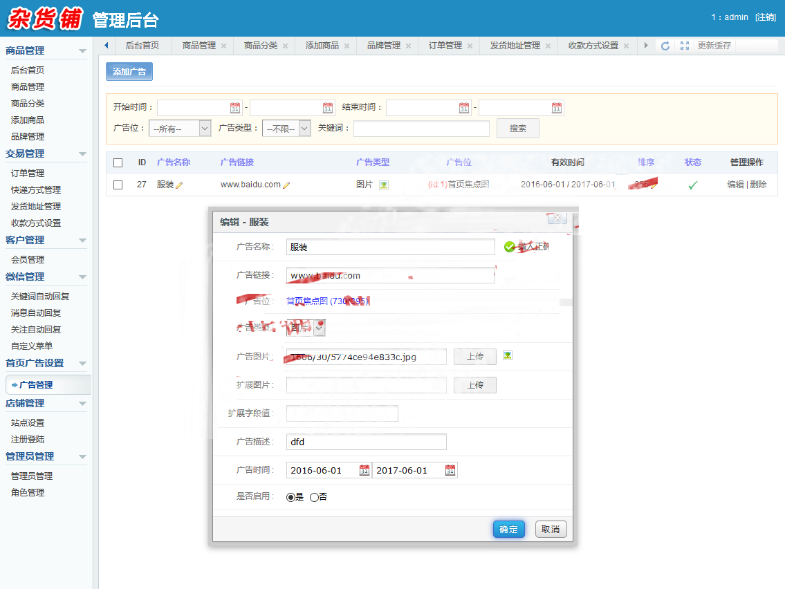Open calendar for first start time field

click(x=235, y=108)
